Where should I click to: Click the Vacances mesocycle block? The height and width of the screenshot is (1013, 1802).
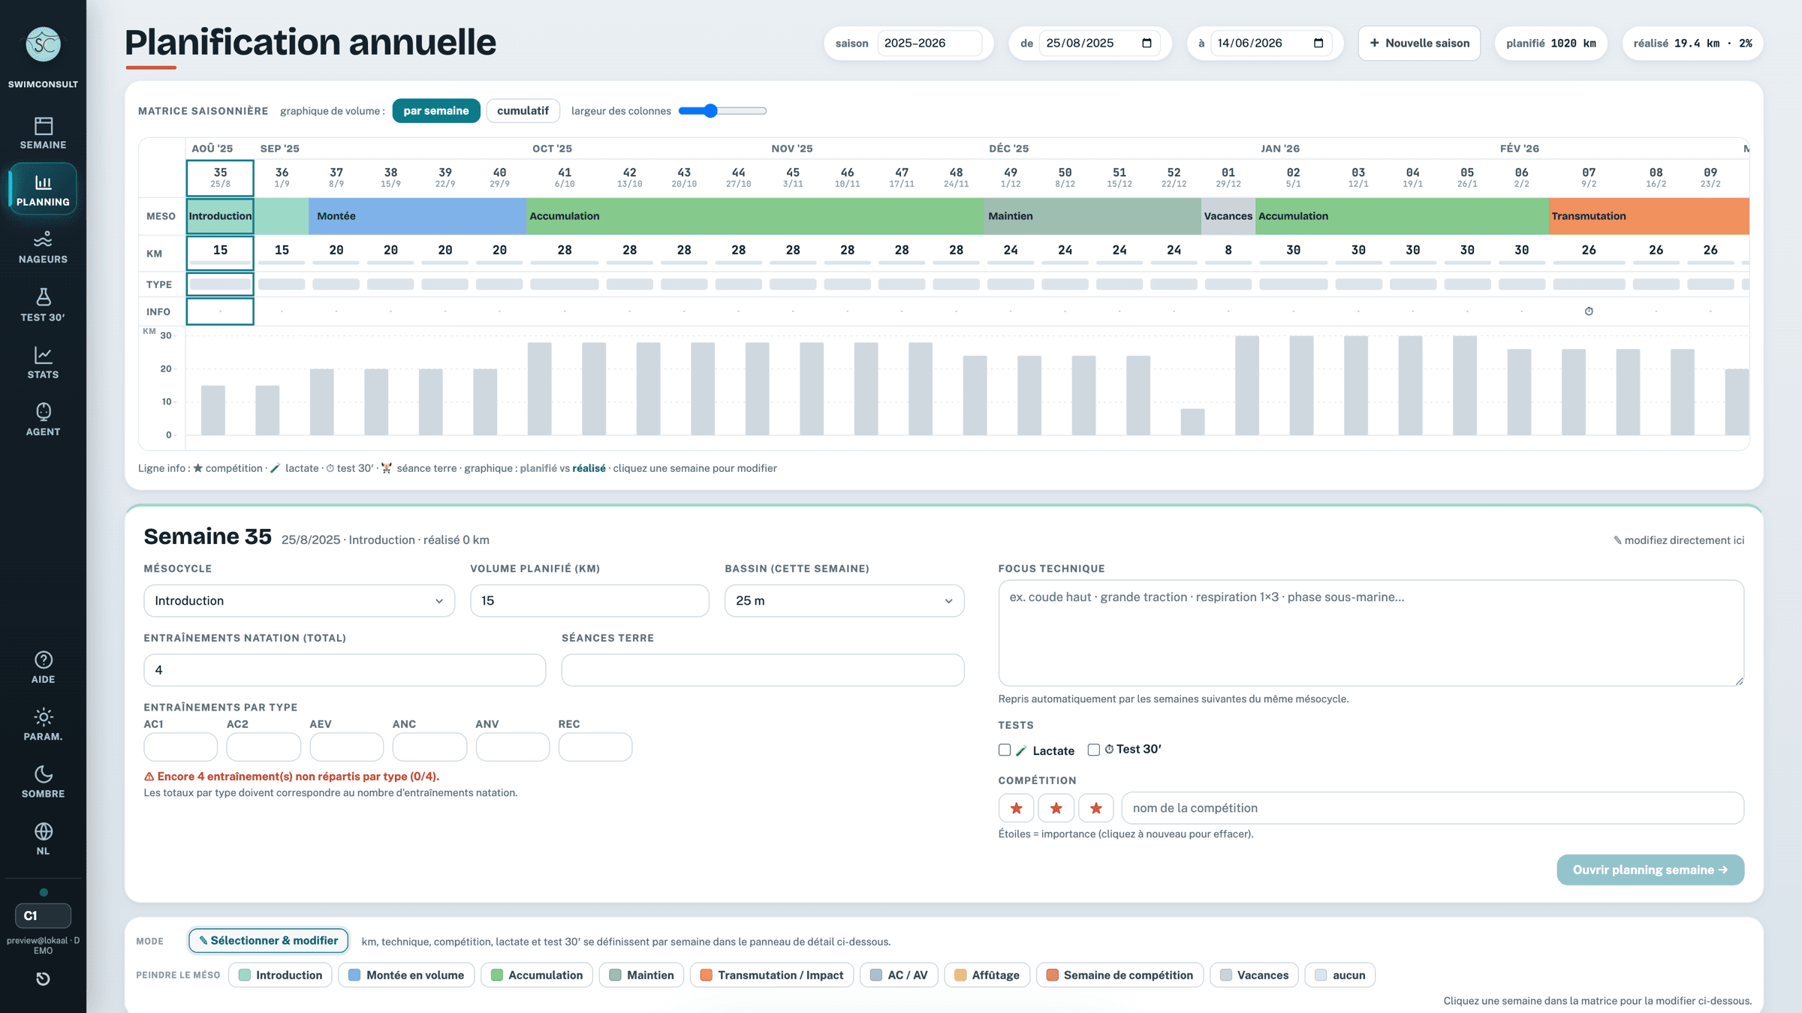pyautogui.click(x=1228, y=216)
